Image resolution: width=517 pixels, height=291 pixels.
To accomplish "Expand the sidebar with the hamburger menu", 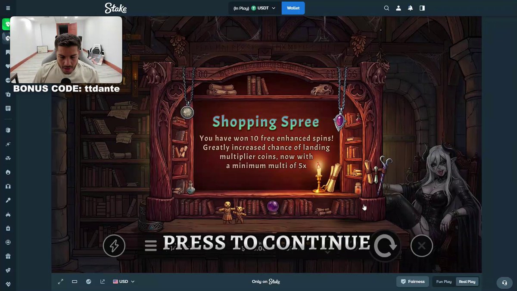I will [8, 8].
